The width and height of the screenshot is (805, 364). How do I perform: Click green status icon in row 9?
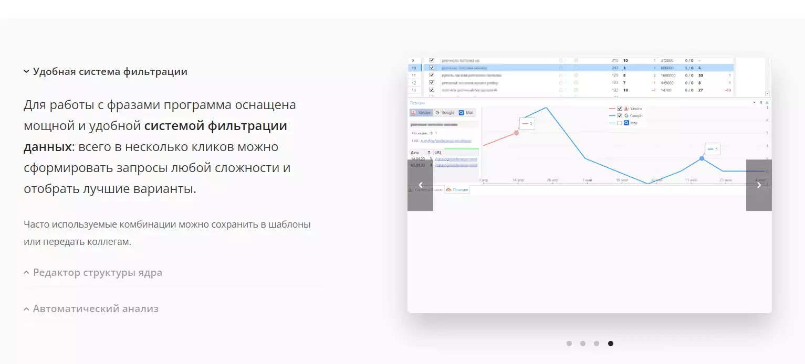tap(576, 60)
